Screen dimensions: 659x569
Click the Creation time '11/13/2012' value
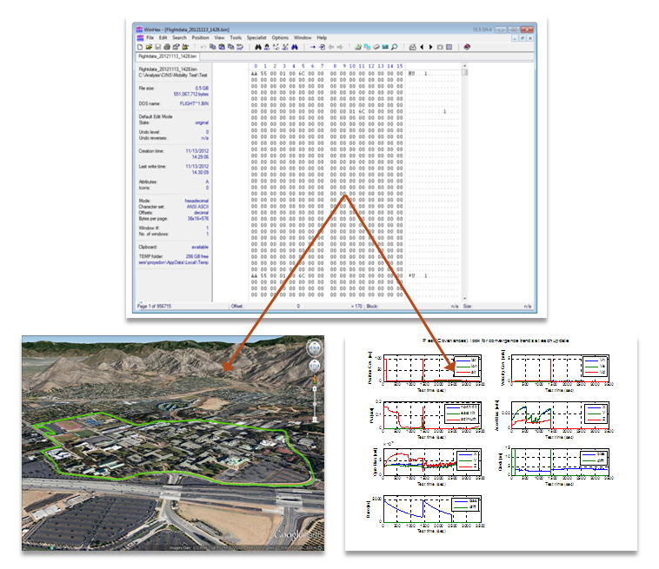click(x=197, y=151)
